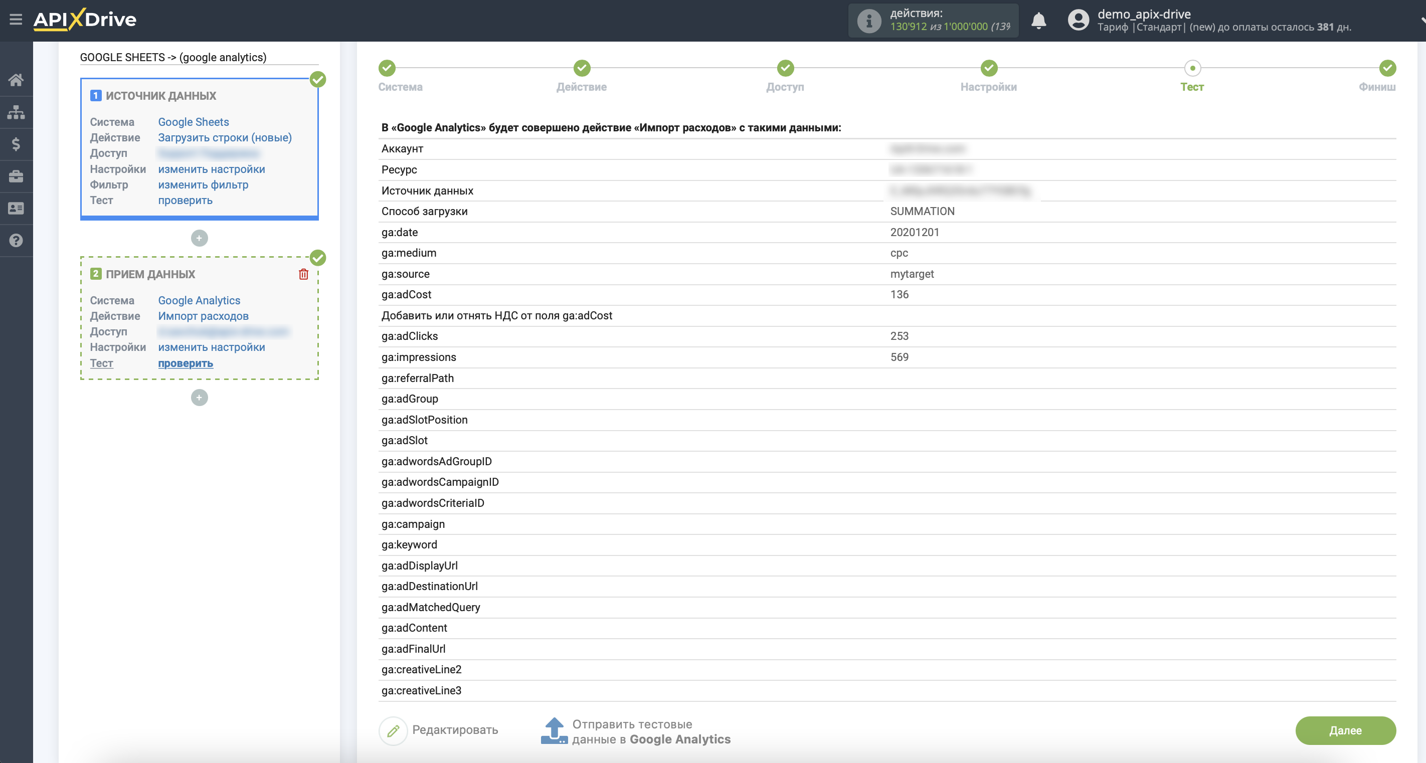Click the blurred Аккаунт value

[x=928, y=148]
